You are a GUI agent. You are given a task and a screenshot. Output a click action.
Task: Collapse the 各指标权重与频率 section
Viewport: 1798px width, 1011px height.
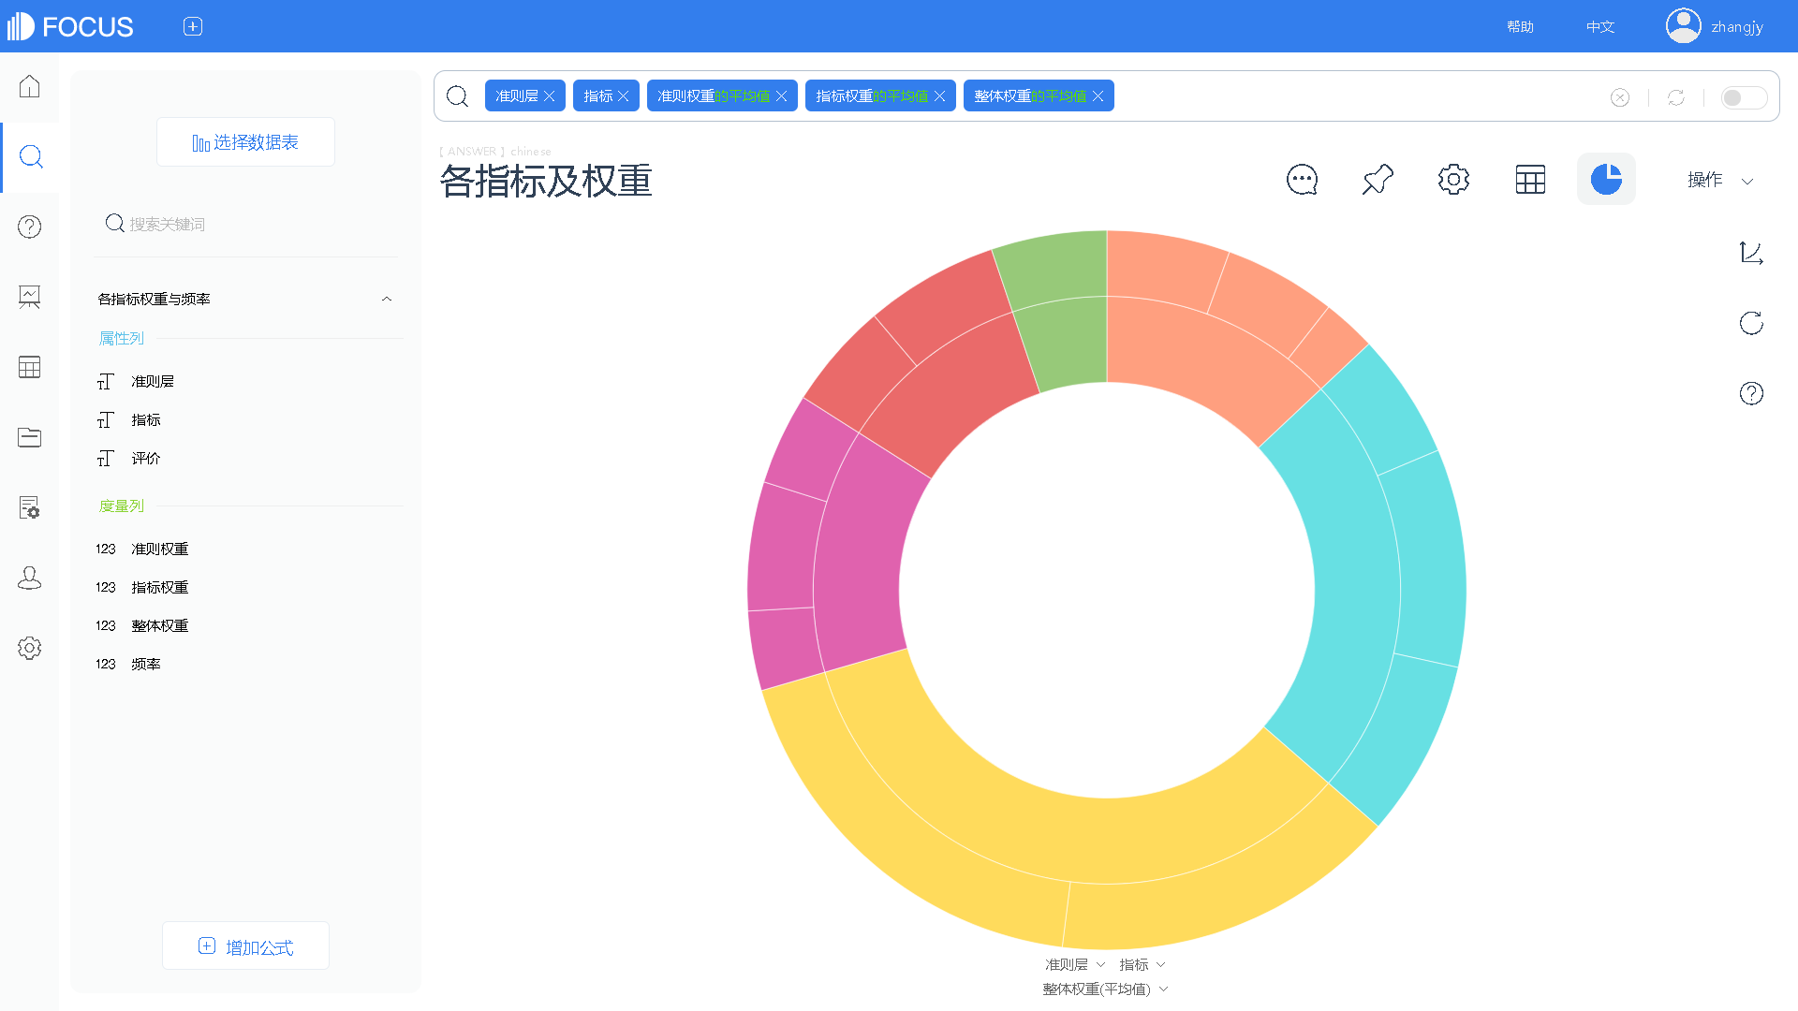coord(387,299)
